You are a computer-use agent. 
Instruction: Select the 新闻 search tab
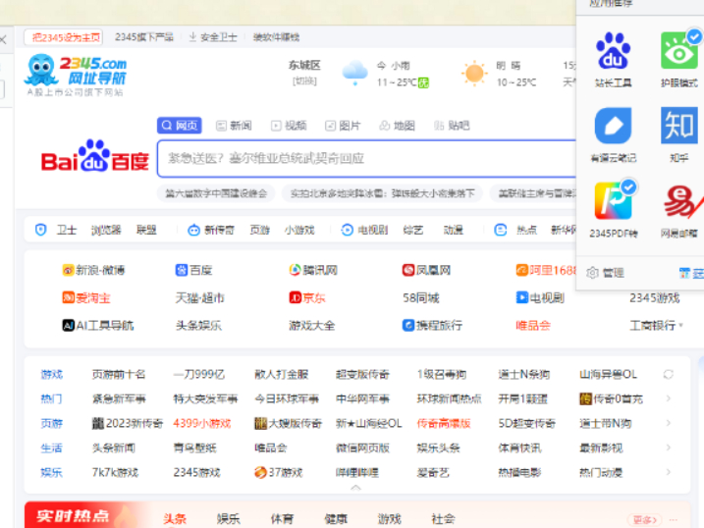pos(234,126)
